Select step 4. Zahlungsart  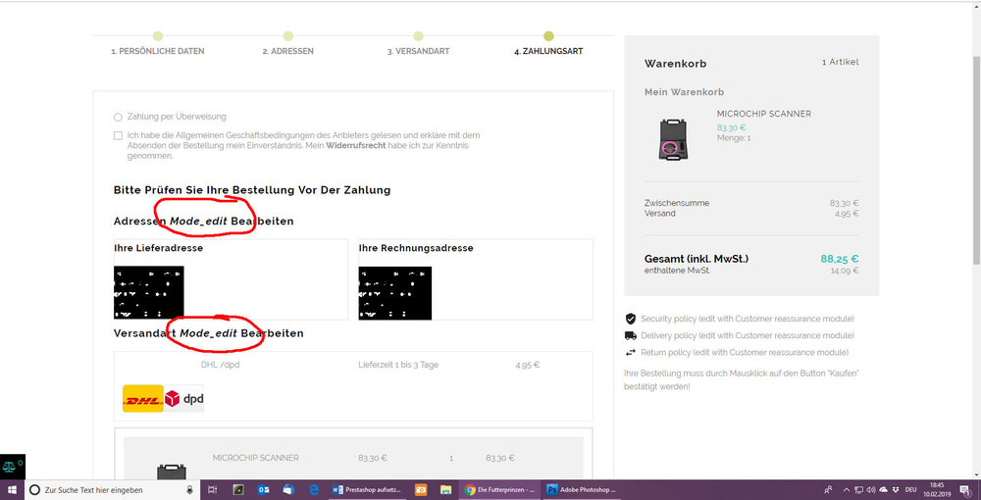[x=548, y=51]
